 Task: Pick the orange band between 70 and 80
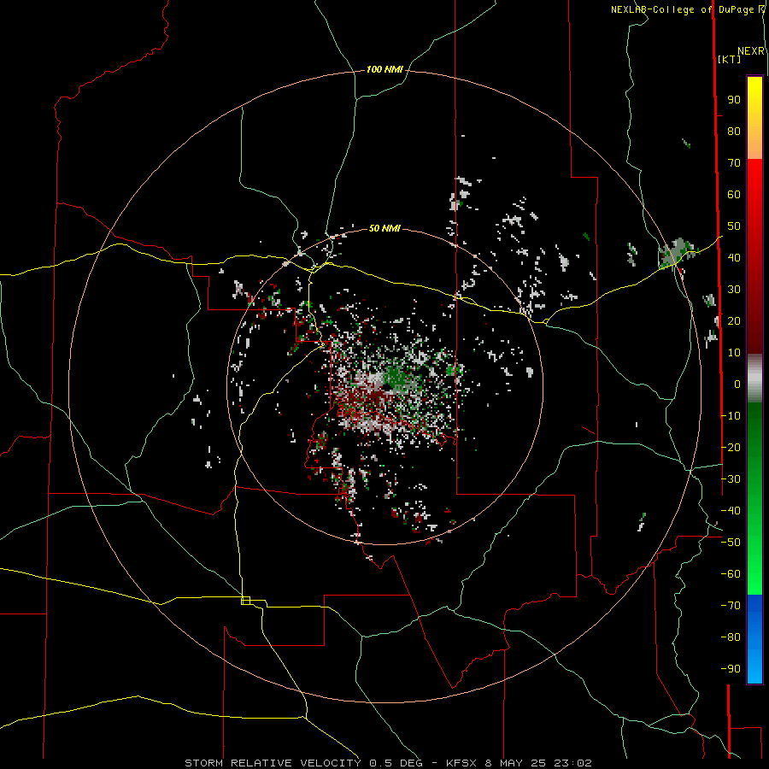[x=754, y=144]
